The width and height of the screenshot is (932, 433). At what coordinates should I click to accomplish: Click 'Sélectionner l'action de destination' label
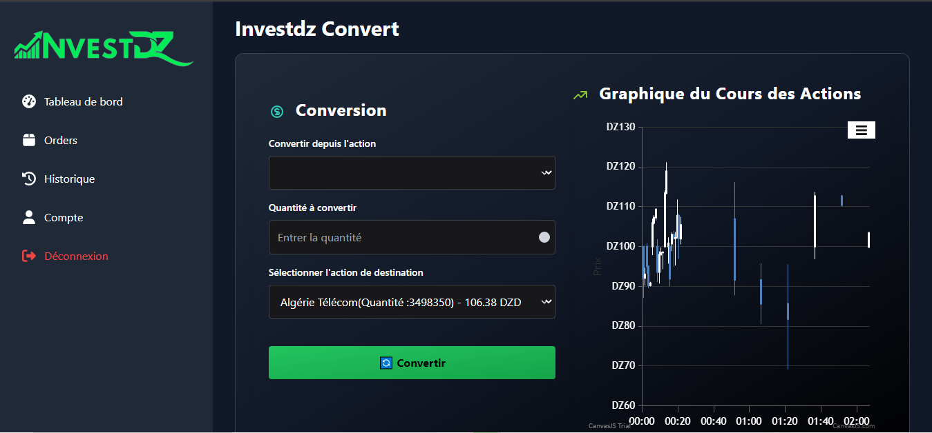(x=345, y=272)
